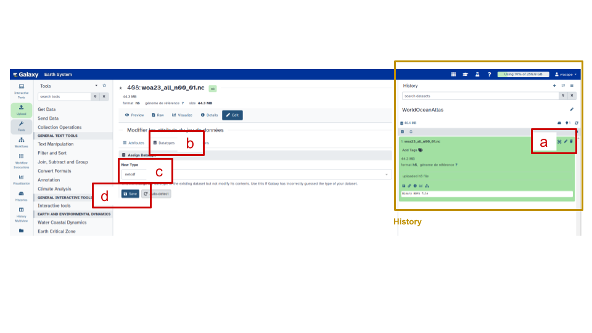Screen dimensions: 592x333
Task: Toggle the select-all datasets checkbox in History
Action: 403,131
